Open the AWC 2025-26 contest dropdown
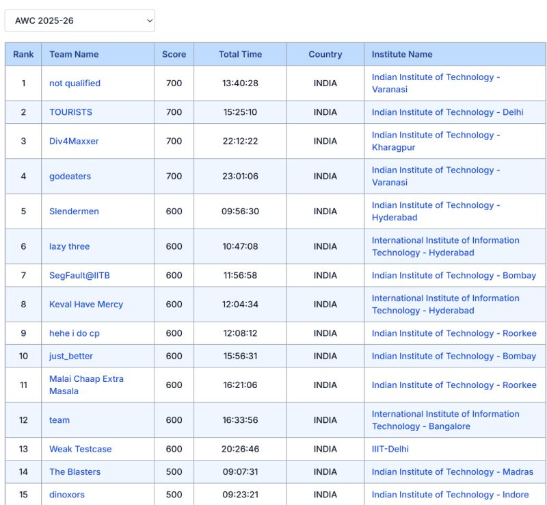This screenshot has width=547, height=505. [79, 21]
